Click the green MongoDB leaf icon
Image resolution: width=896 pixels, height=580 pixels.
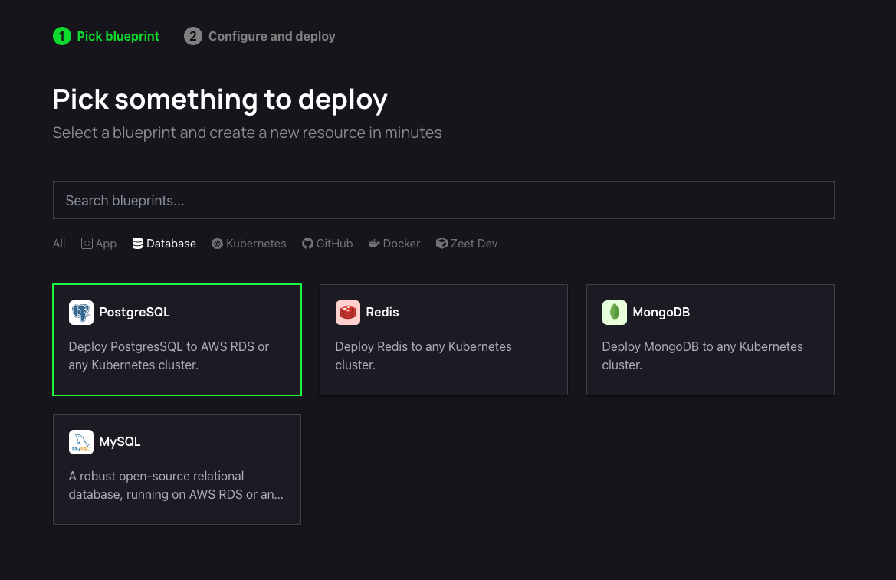[614, 313]
